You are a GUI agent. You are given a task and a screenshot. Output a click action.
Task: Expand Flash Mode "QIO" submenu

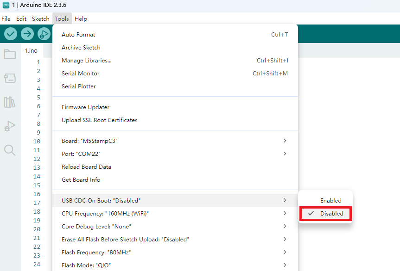[x=175, y=265]
